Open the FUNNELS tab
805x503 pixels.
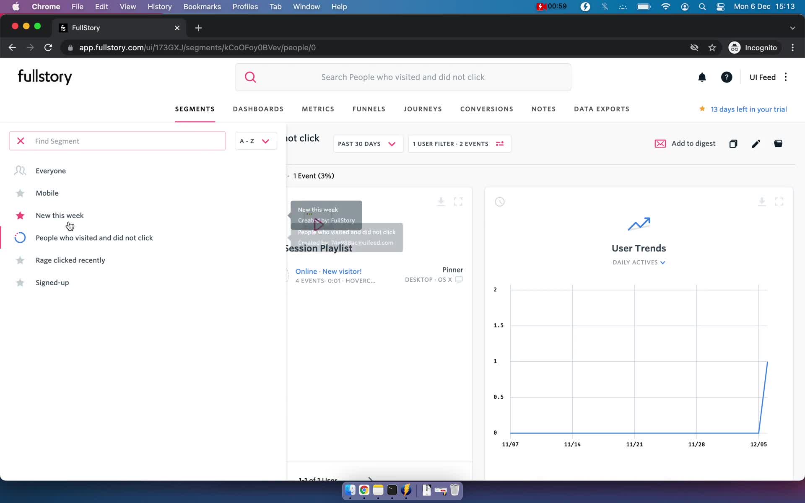[x=369, y=109]
